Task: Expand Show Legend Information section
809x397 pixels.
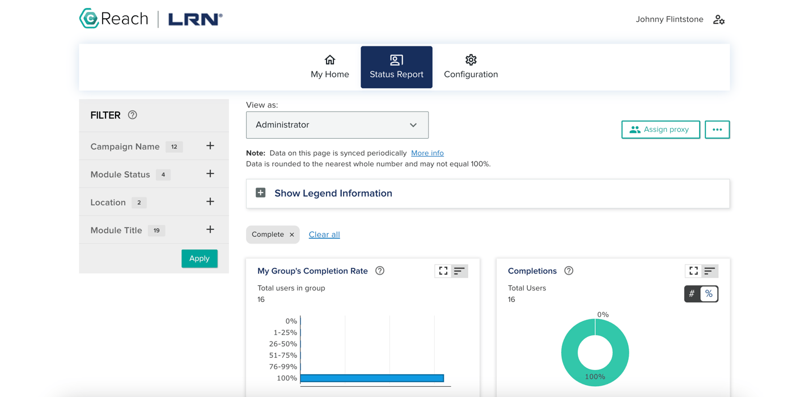Action: (488, 193)
